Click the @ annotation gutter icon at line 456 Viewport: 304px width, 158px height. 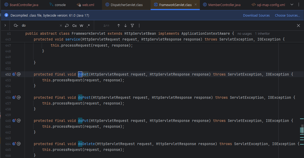click(19, 97)
